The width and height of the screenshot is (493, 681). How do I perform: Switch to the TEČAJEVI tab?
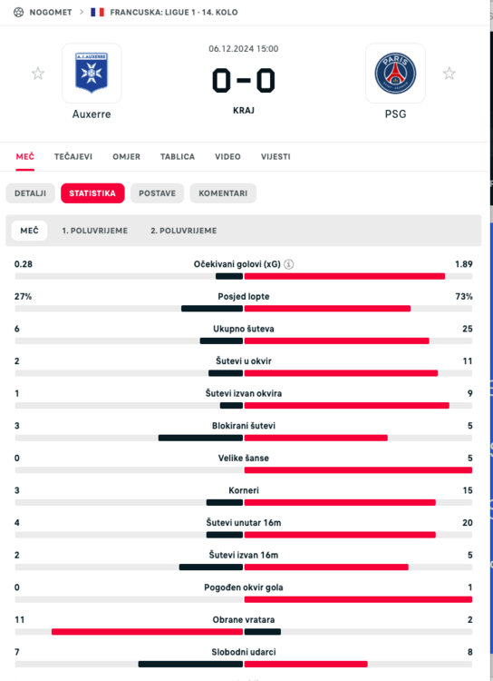(x=73, y=157)
